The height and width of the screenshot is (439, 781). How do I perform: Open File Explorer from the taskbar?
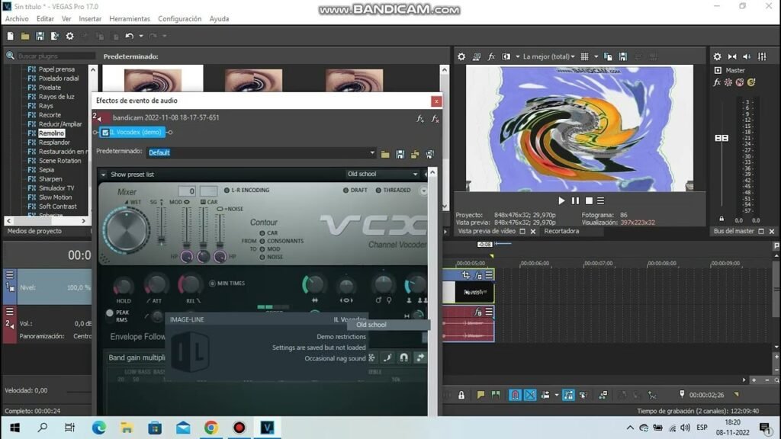[127, 428]
